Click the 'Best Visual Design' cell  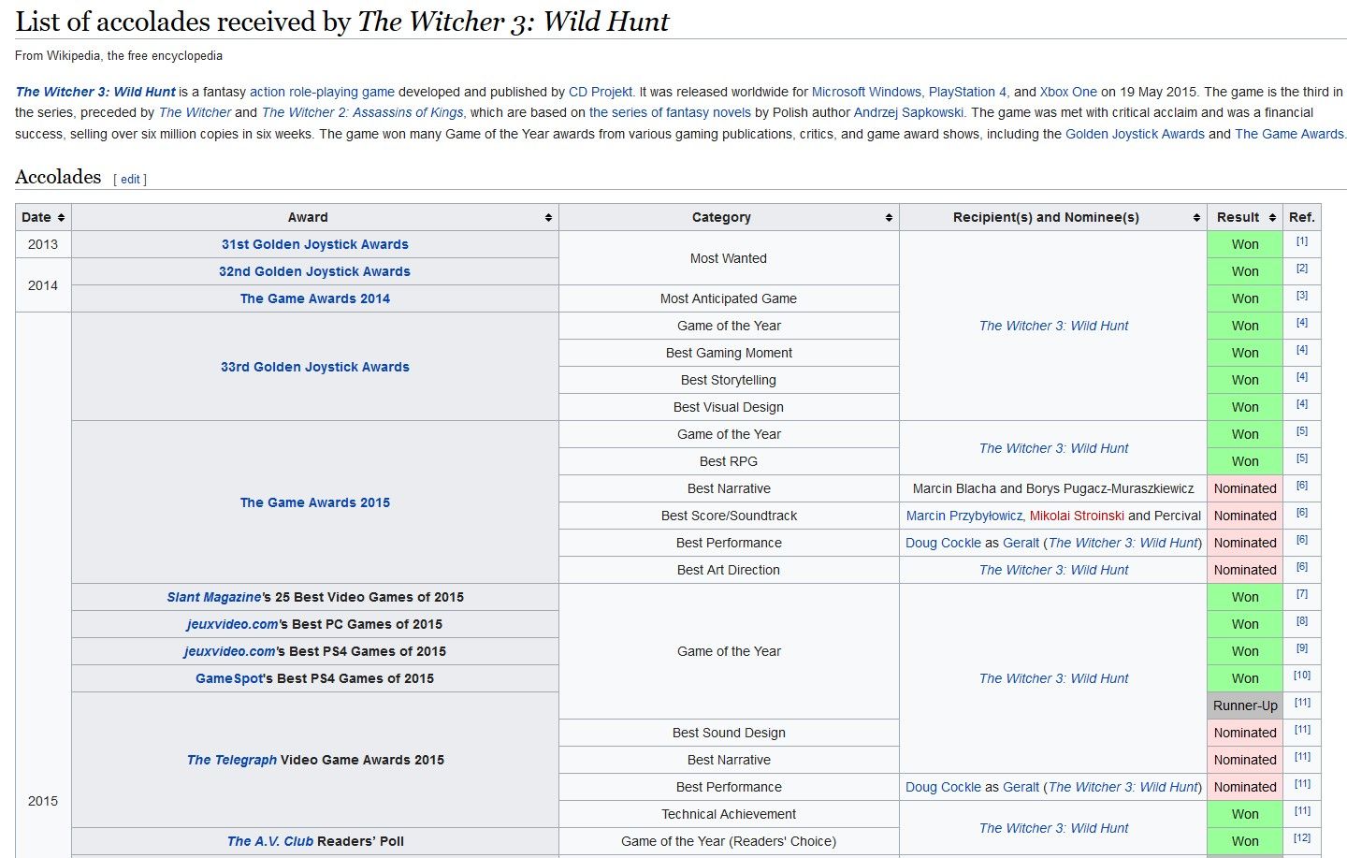(729, 407)
